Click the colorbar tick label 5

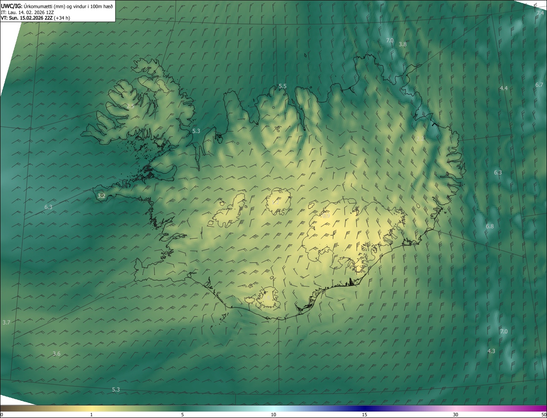(x=182, y=415)
